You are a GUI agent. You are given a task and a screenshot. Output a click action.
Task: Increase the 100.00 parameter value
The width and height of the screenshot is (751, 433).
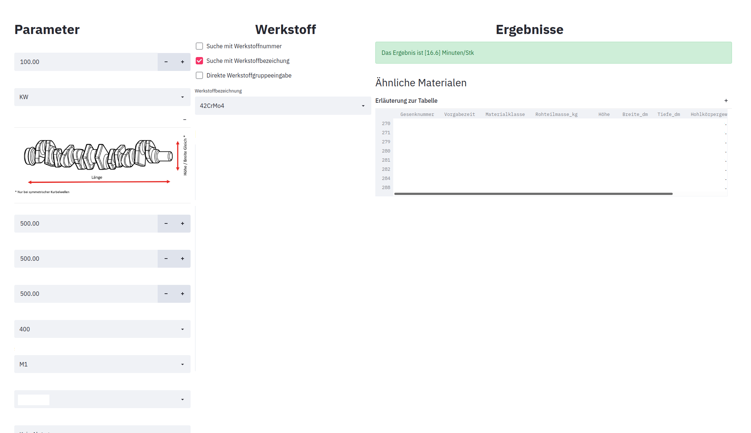click(x=183, y=62)
